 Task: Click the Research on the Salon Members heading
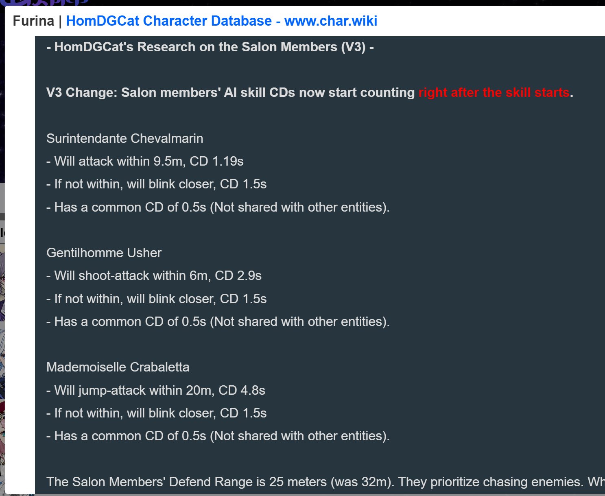click(210, 47)
